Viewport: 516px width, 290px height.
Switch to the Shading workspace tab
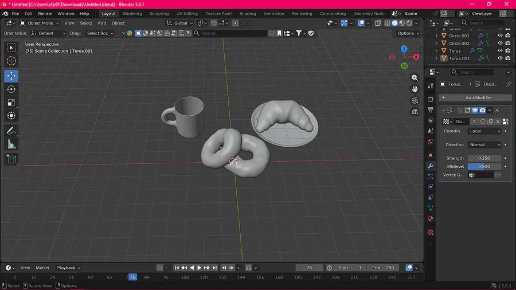click(248, 14)
